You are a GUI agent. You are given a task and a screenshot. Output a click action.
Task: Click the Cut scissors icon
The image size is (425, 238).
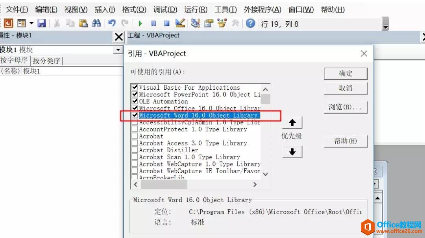click(x=57, y=23)
